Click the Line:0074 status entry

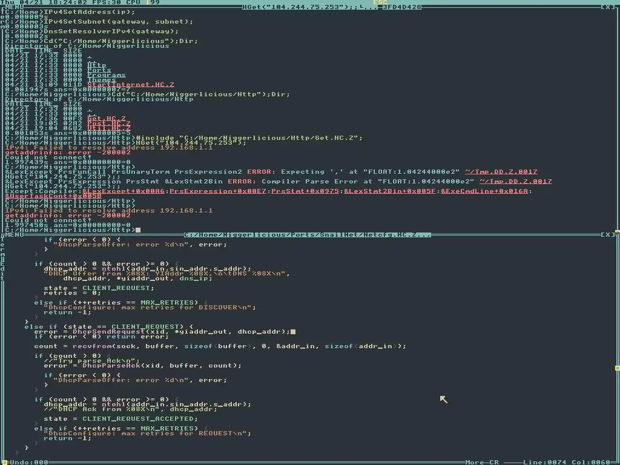tap(544, 462)
